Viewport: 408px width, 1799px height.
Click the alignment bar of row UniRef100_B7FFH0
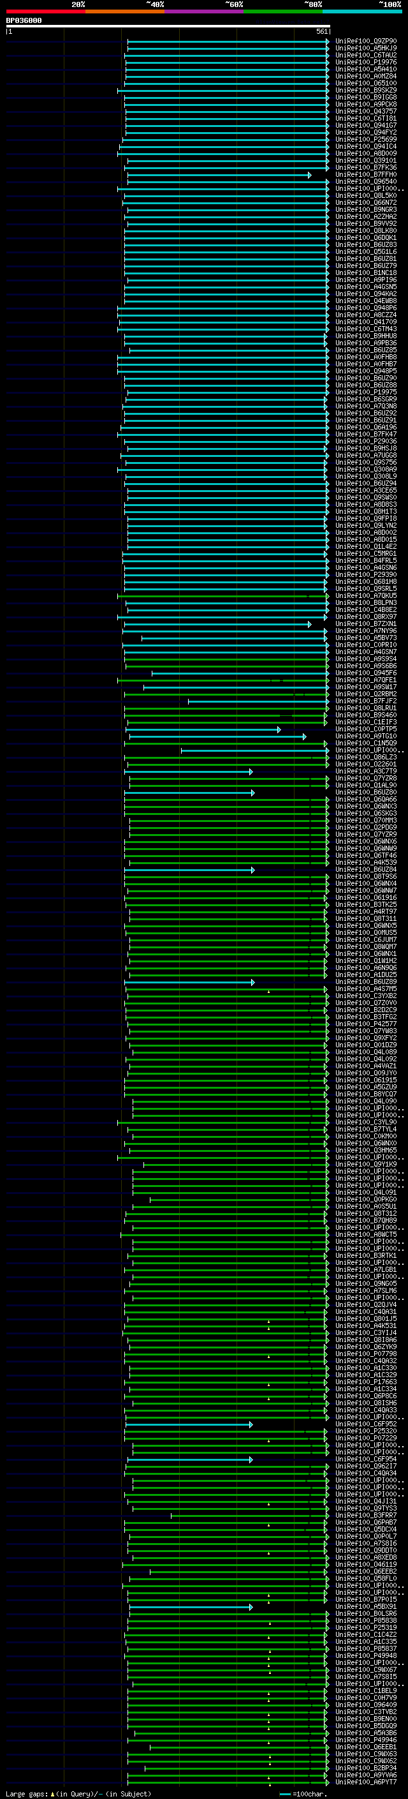click(x=220, y=175)
